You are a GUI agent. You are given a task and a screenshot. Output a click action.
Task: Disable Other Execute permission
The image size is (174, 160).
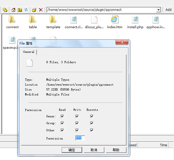pos(92,130)
